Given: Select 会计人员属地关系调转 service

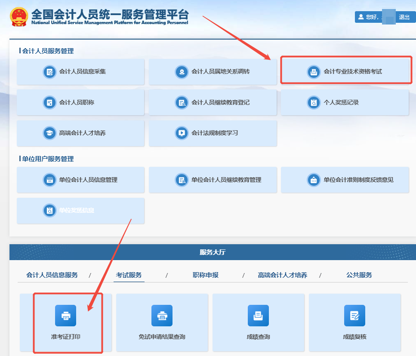Looking at the screenshot, I should [x=213, y=72].
